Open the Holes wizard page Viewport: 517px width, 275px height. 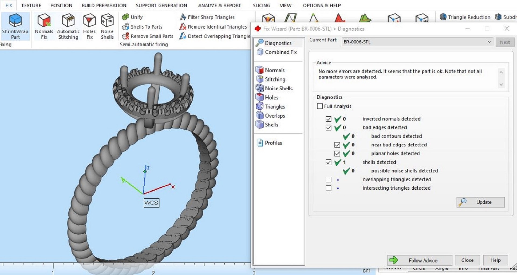pyautogui.click(x=267, y=97)
